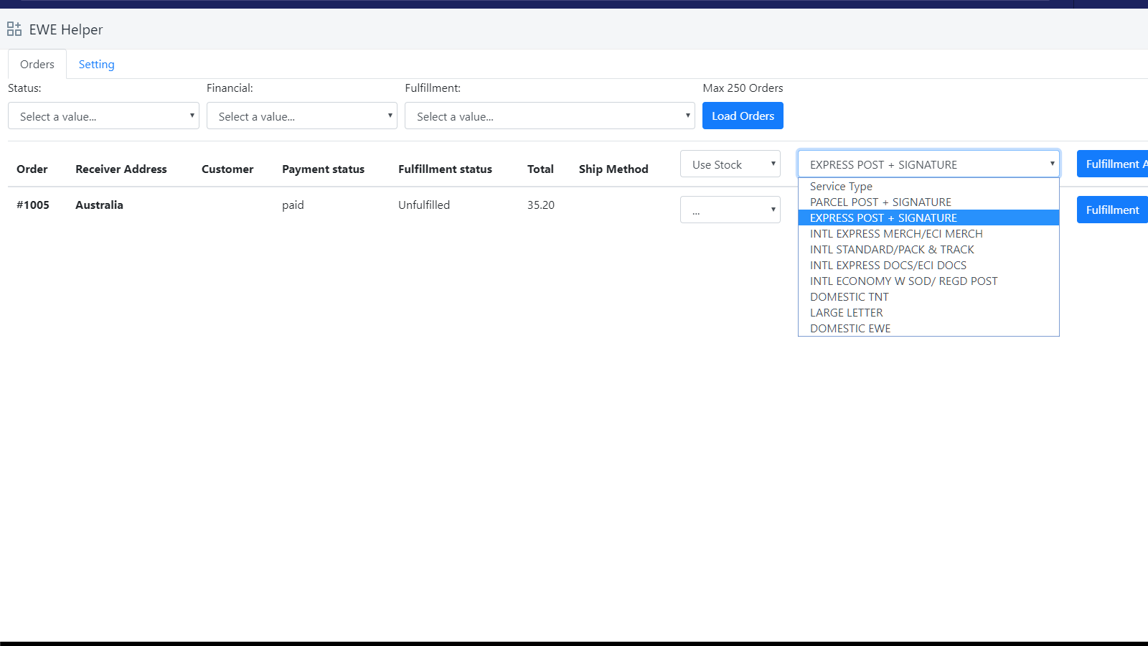The image size is (1148, 646).
Task: Select INTL ECONOMY W SOD/ REGD POST option
Action: (928, 281)
